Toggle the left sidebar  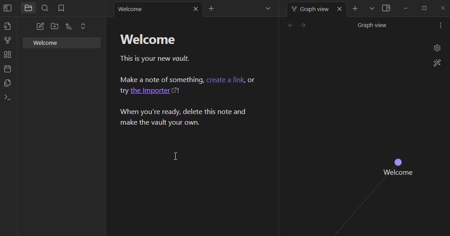coord(8,8)
